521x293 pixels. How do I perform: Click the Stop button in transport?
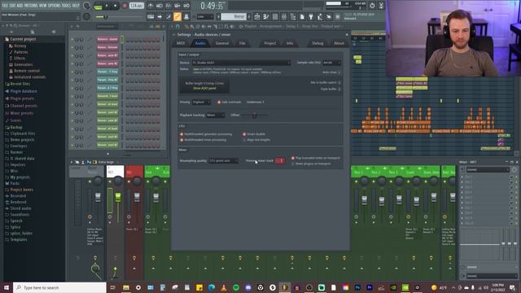116,6
